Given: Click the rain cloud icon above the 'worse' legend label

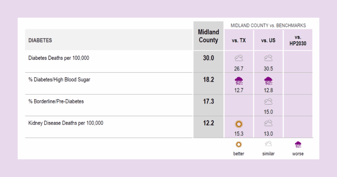Looking at the screenshot, I should coord(298,144).
